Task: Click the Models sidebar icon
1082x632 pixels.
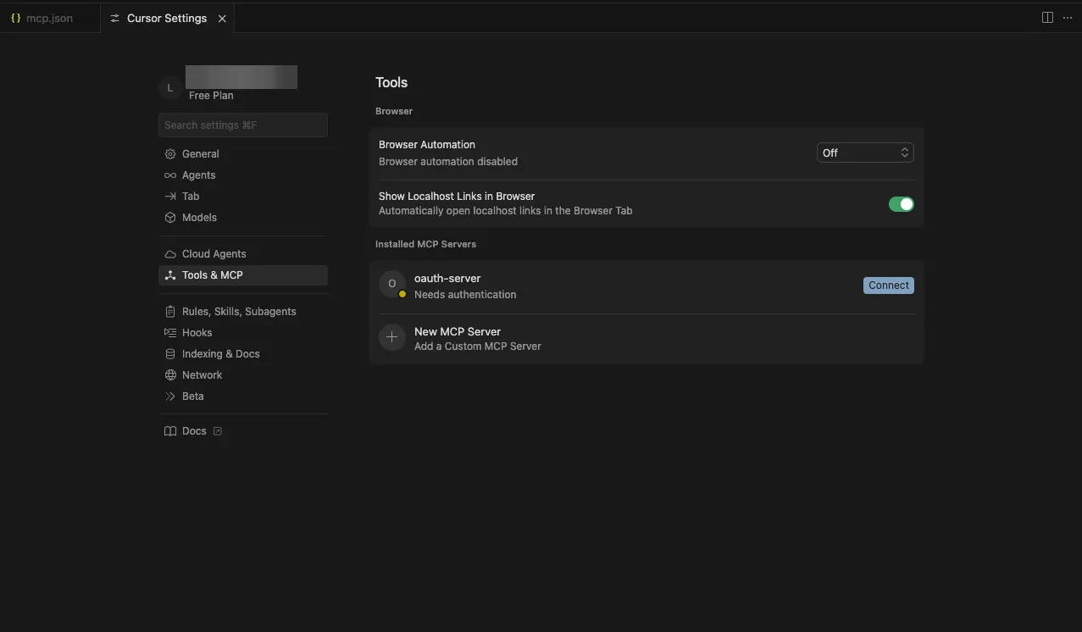Action: 170,217
